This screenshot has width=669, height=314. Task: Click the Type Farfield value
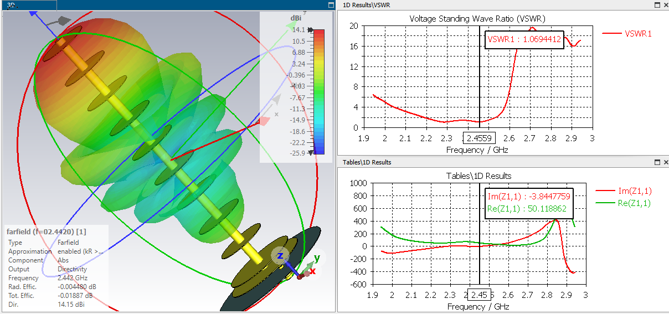[x=68, y=243]
